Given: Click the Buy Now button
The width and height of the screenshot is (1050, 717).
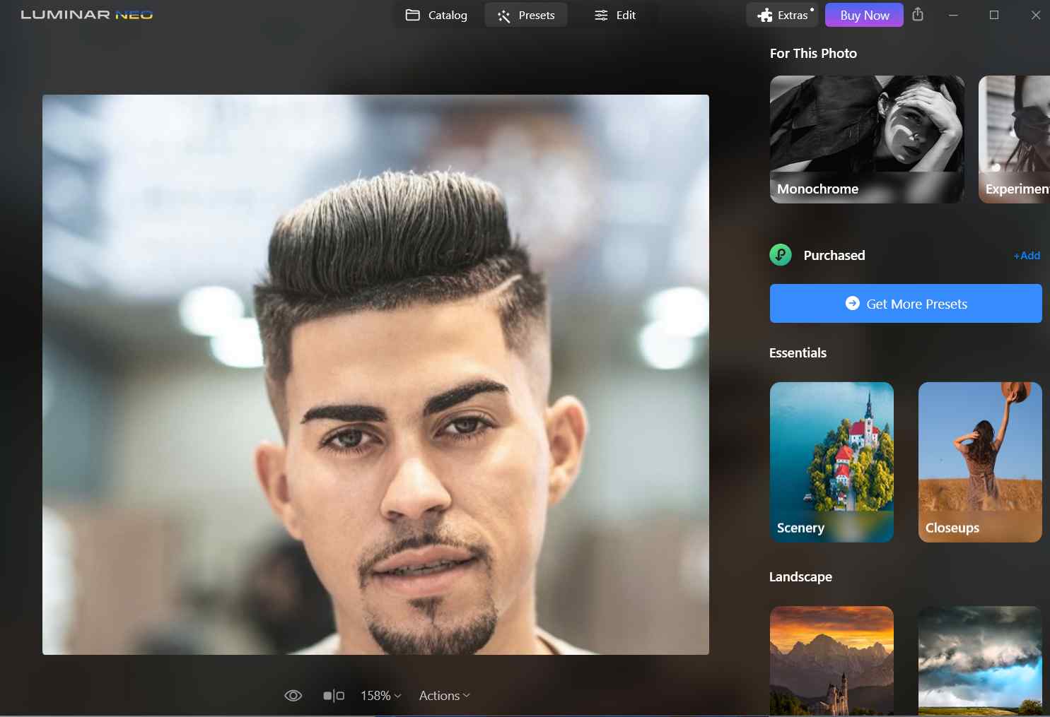Looking at the screenshot, I should pyautogui.click(x=863, y=15).
